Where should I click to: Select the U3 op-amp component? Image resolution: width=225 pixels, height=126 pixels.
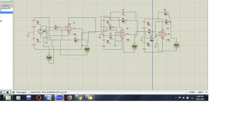point(164,34)
